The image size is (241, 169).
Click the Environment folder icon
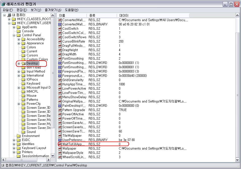[18, 136]
